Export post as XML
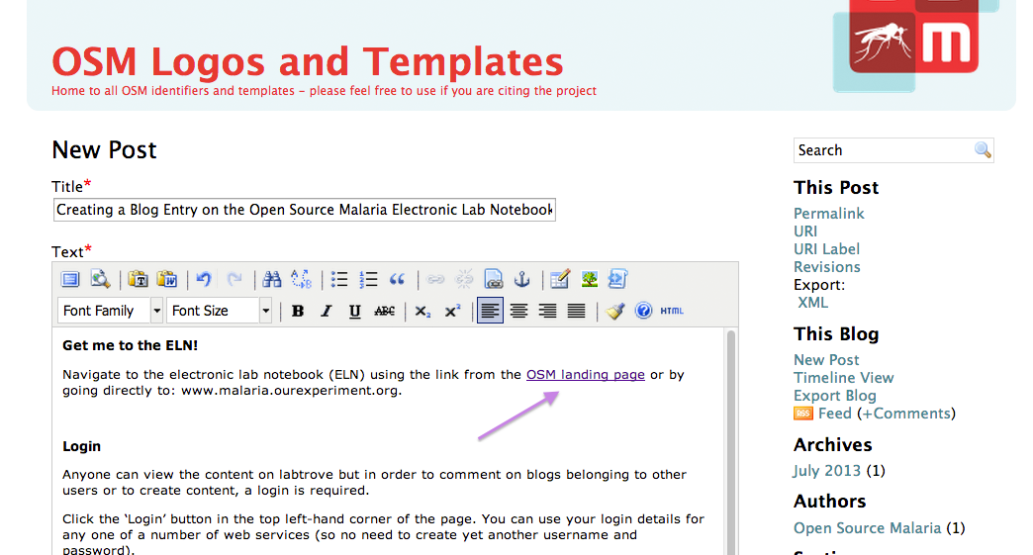The image size is (1033, 555). click(813, 302)
